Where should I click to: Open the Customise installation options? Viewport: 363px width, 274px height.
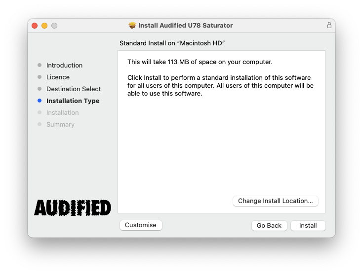coord(141,225)
